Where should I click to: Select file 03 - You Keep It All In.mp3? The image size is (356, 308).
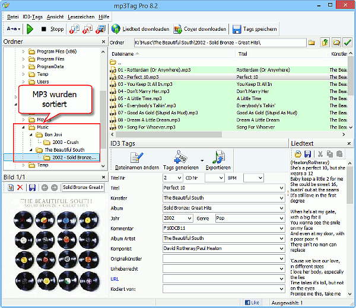pyautogui.click(x=145, y=84)
